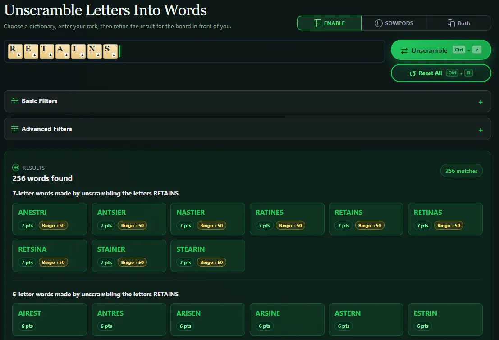
Task: Click the 7 pts badge on NASTIER
Action: (x=186, y=226)
